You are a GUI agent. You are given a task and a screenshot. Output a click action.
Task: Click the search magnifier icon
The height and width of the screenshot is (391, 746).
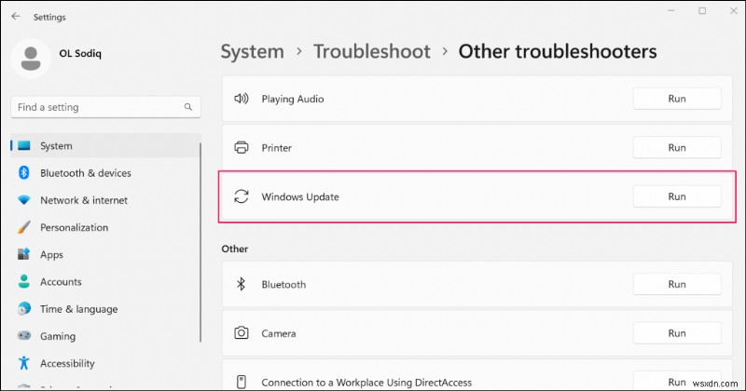pos(188,107)
